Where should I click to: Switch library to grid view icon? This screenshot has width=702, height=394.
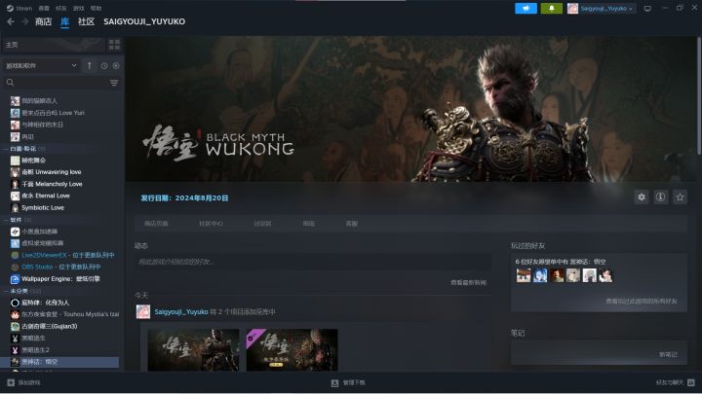114,44
